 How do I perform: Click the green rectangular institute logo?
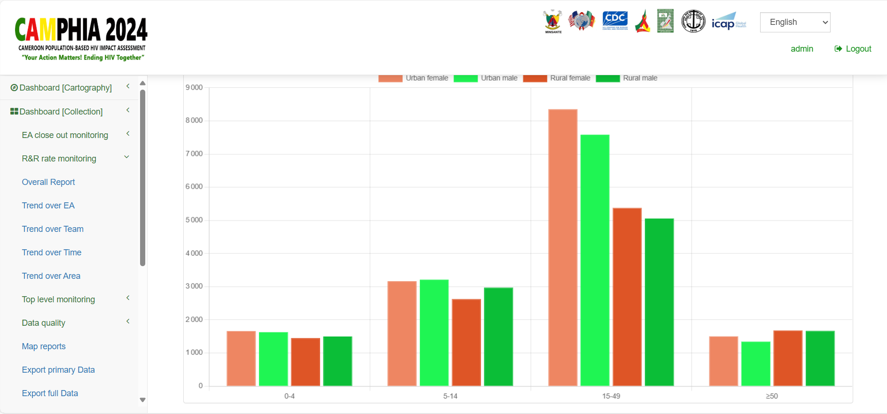click(665, 21)
